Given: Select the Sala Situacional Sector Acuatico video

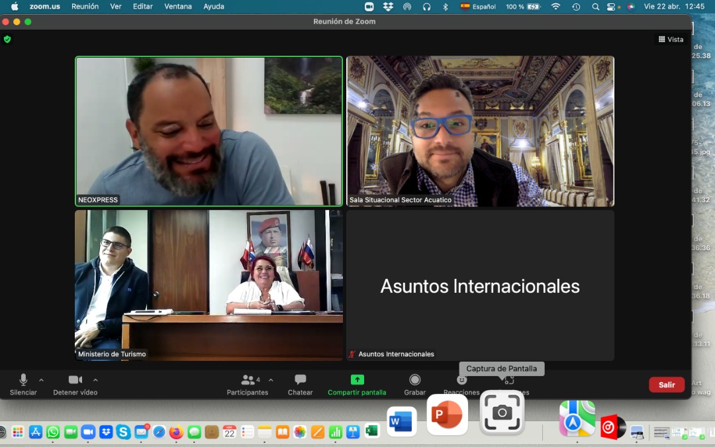Looking at the screenshot, I should 480,131.
